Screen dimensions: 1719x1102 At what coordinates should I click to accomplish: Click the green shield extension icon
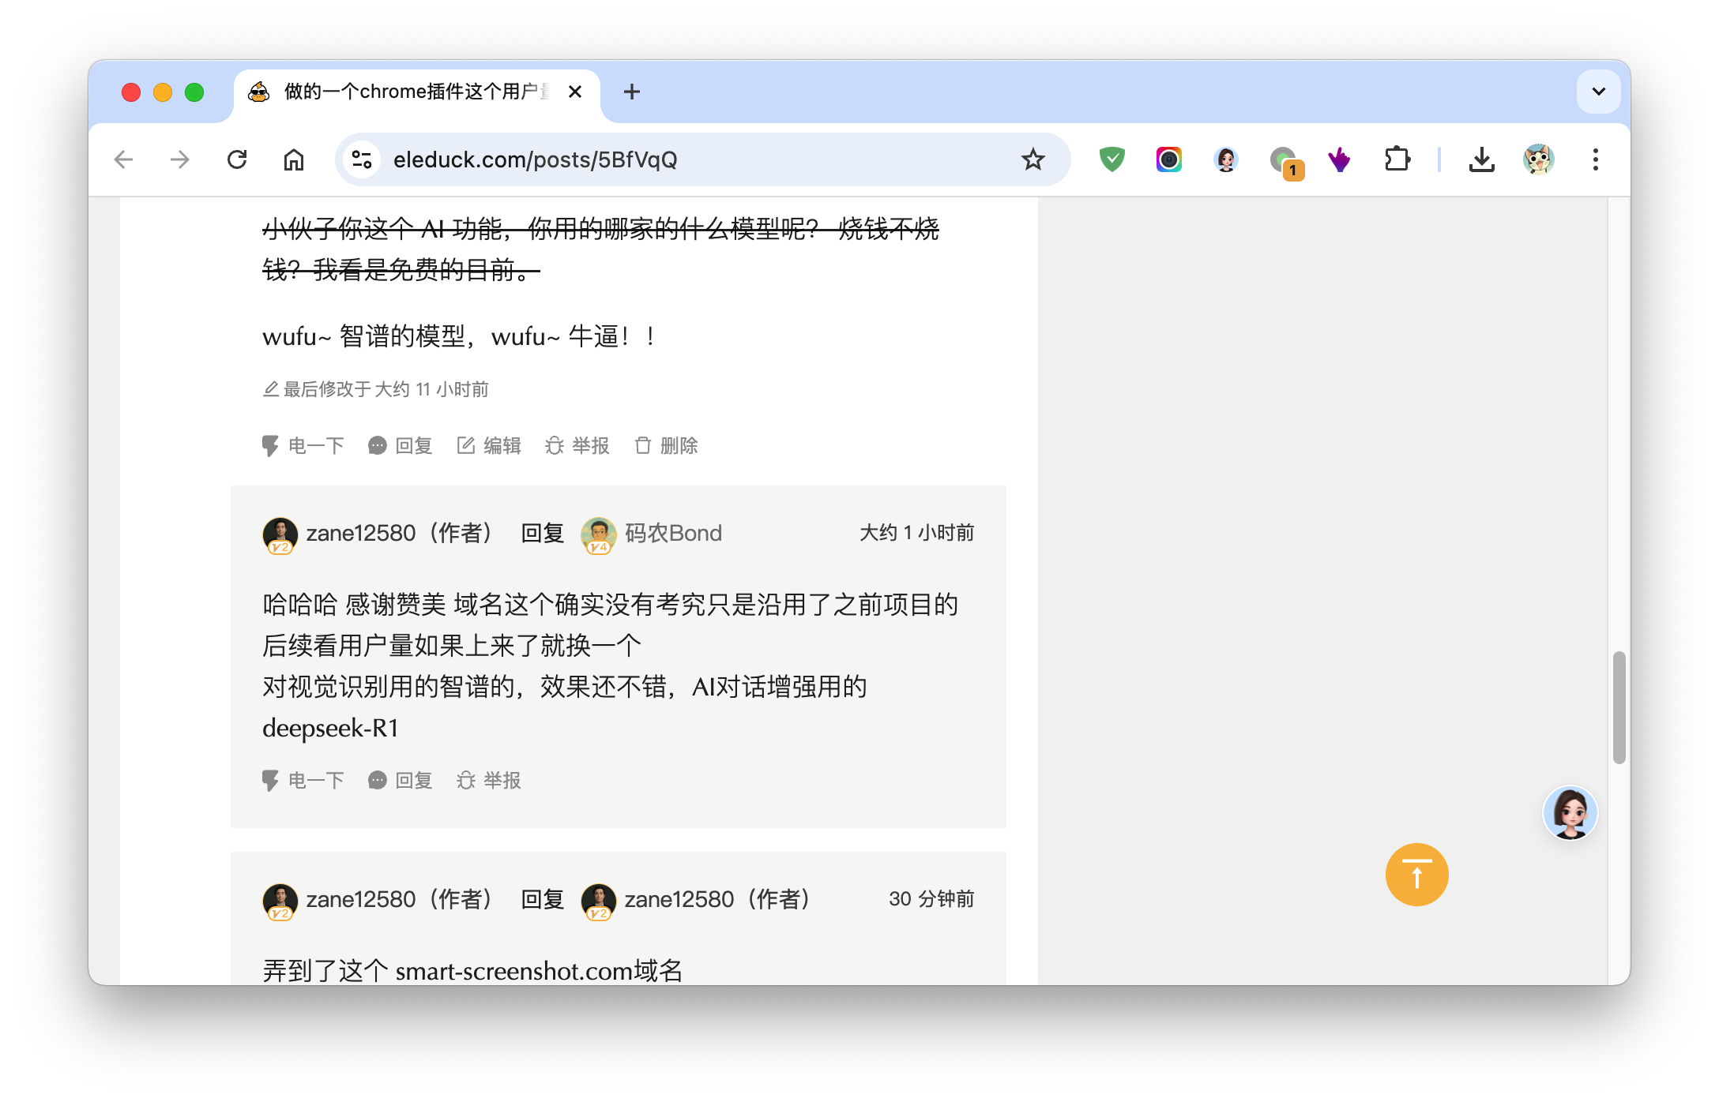click(x=1112, y=159)
